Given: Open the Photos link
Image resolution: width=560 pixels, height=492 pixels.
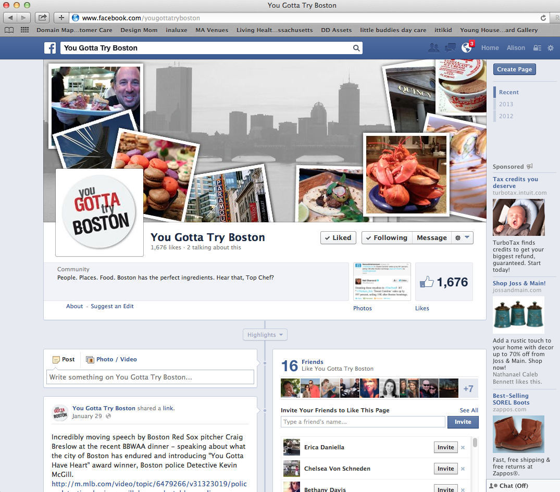Looking at the screenshot, I should [x=363, y=308].
